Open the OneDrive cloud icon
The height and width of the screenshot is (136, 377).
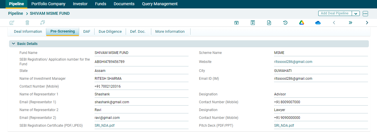point(318,23)
